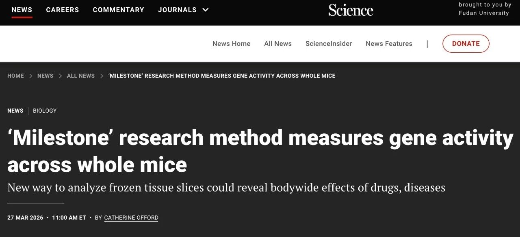
Task: Open All News in secondary navigation
Action: (x=278, y=44)
